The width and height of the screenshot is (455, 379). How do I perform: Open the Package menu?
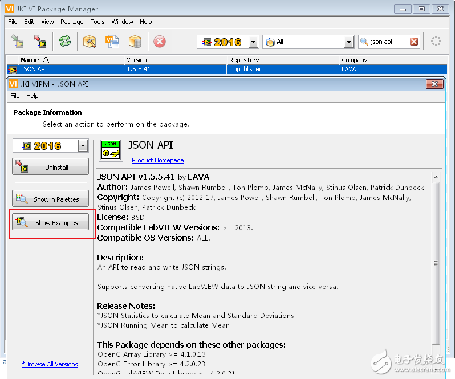(x=72, y=22)
